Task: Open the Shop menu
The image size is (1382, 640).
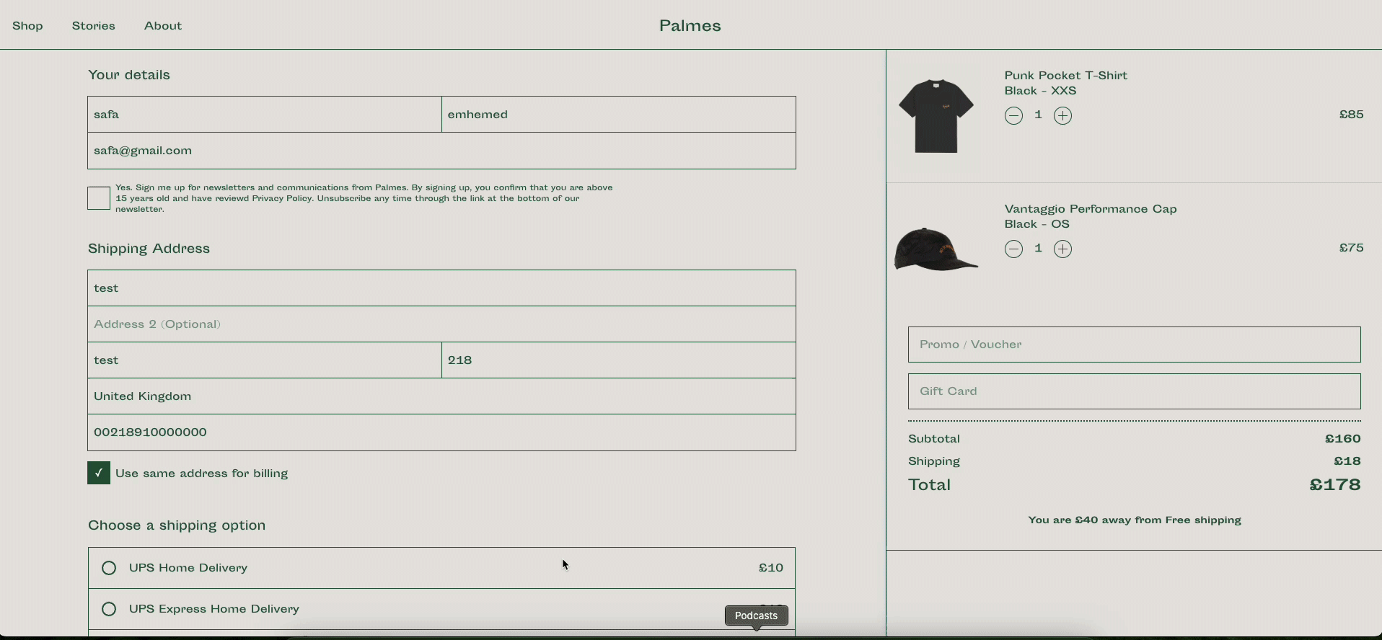Action: pyautogui.click(x=27, y=26)
